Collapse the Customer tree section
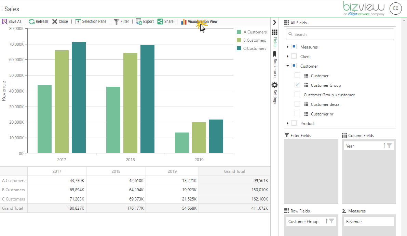The height and width of the screenshot is (236, 407). pyautogui.click(x=288, y=66)
